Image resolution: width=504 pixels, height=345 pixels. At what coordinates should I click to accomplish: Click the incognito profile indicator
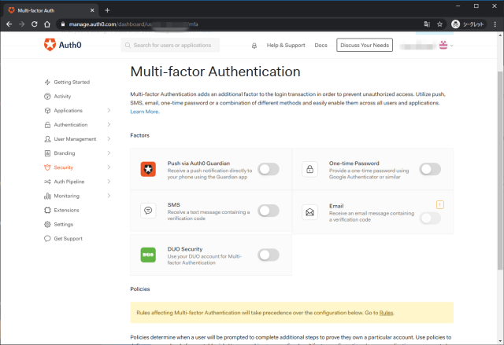point(468,24)
